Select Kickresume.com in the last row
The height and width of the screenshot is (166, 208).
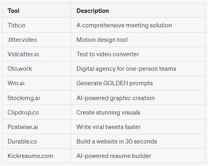pos(31,156)
